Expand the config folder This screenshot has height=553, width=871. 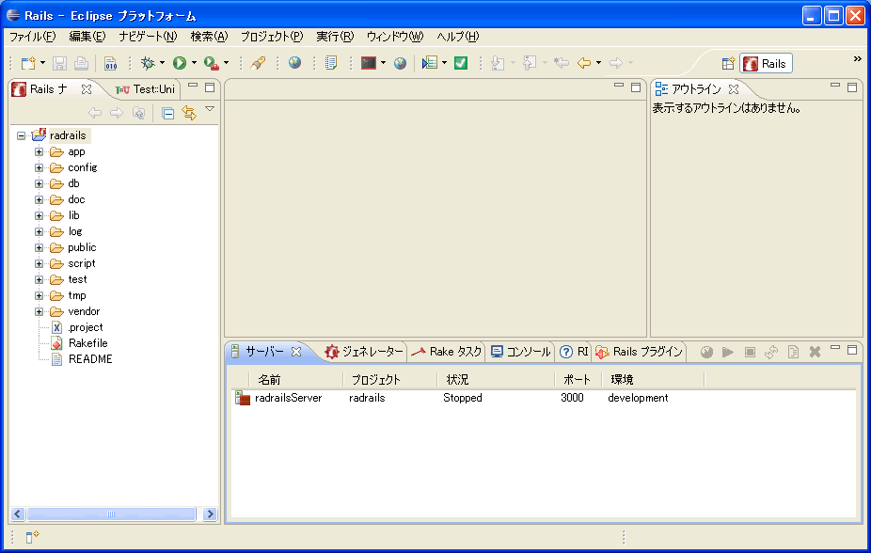[39, 167]
